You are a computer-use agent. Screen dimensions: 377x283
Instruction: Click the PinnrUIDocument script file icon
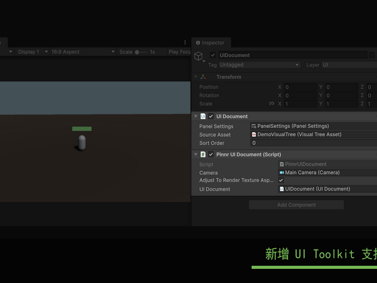[x=282, y=164]
